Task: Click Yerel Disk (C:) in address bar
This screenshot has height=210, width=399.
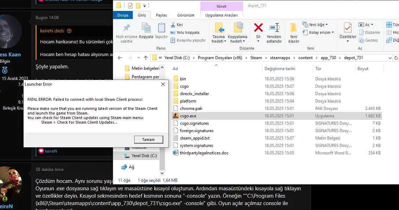Action: 177,58
